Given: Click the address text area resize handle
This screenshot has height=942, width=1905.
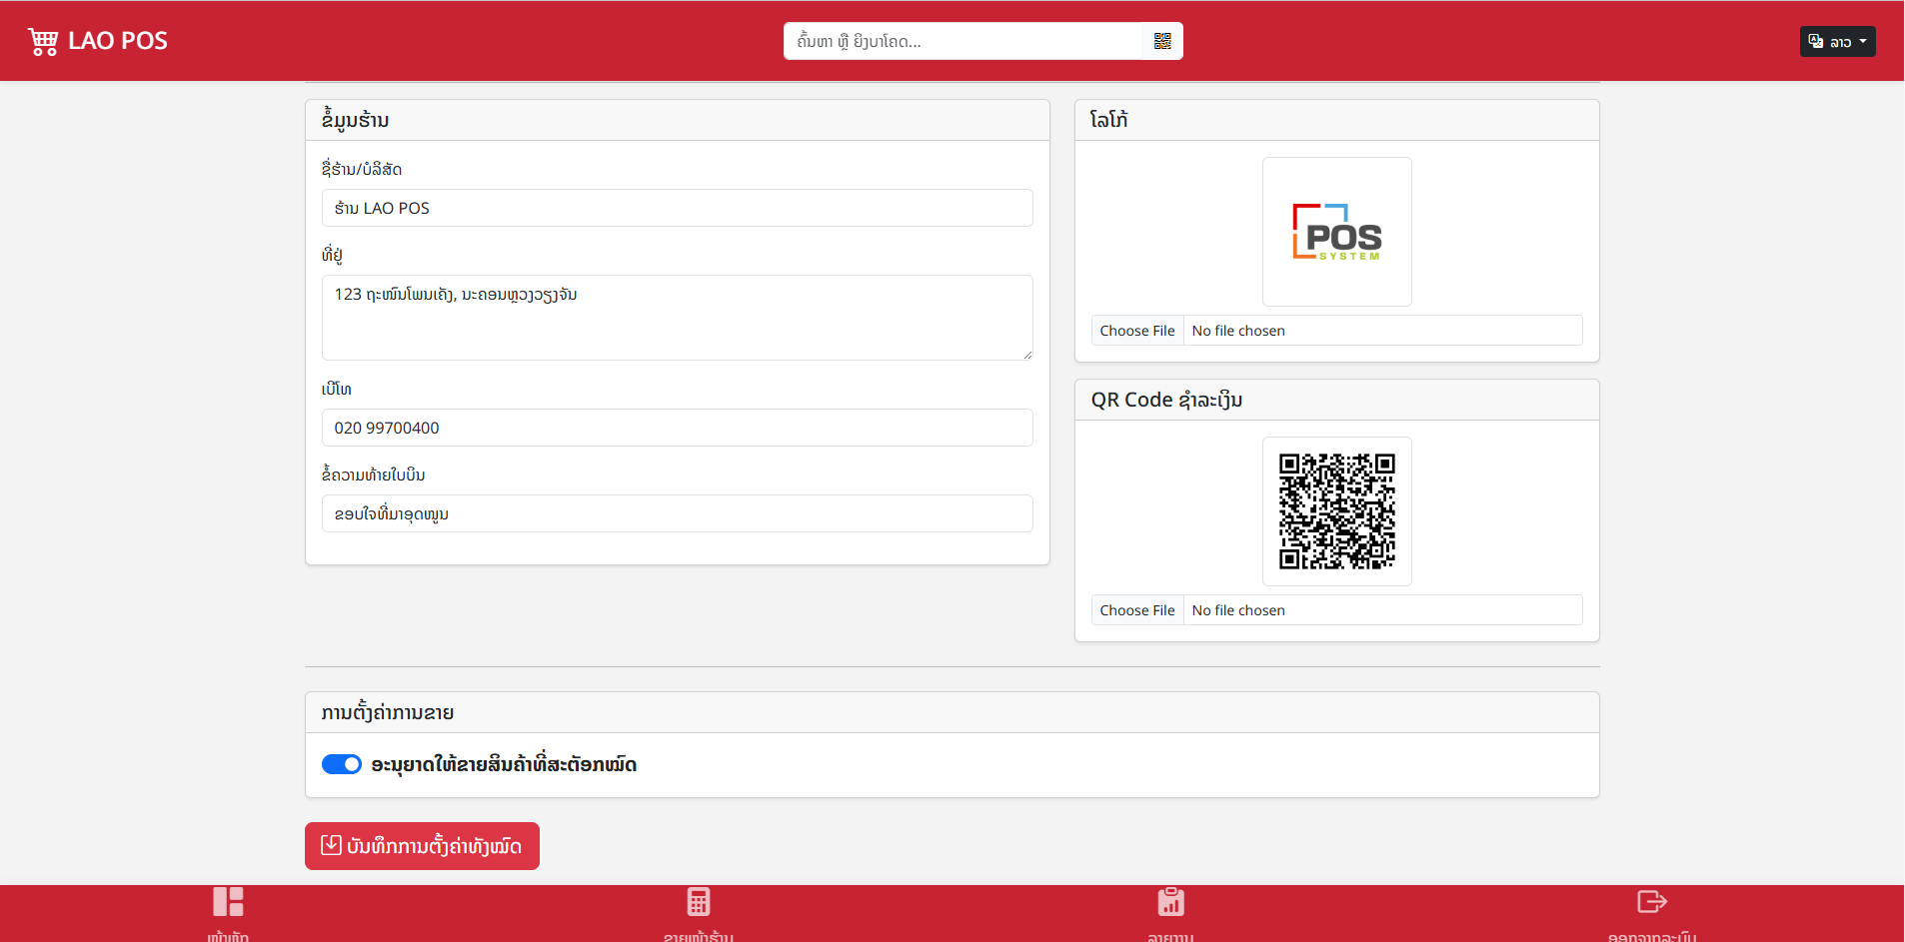Looking at the screenshot, I should [1026, 354].
